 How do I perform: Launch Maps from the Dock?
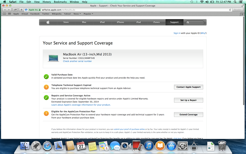point(104,146)
